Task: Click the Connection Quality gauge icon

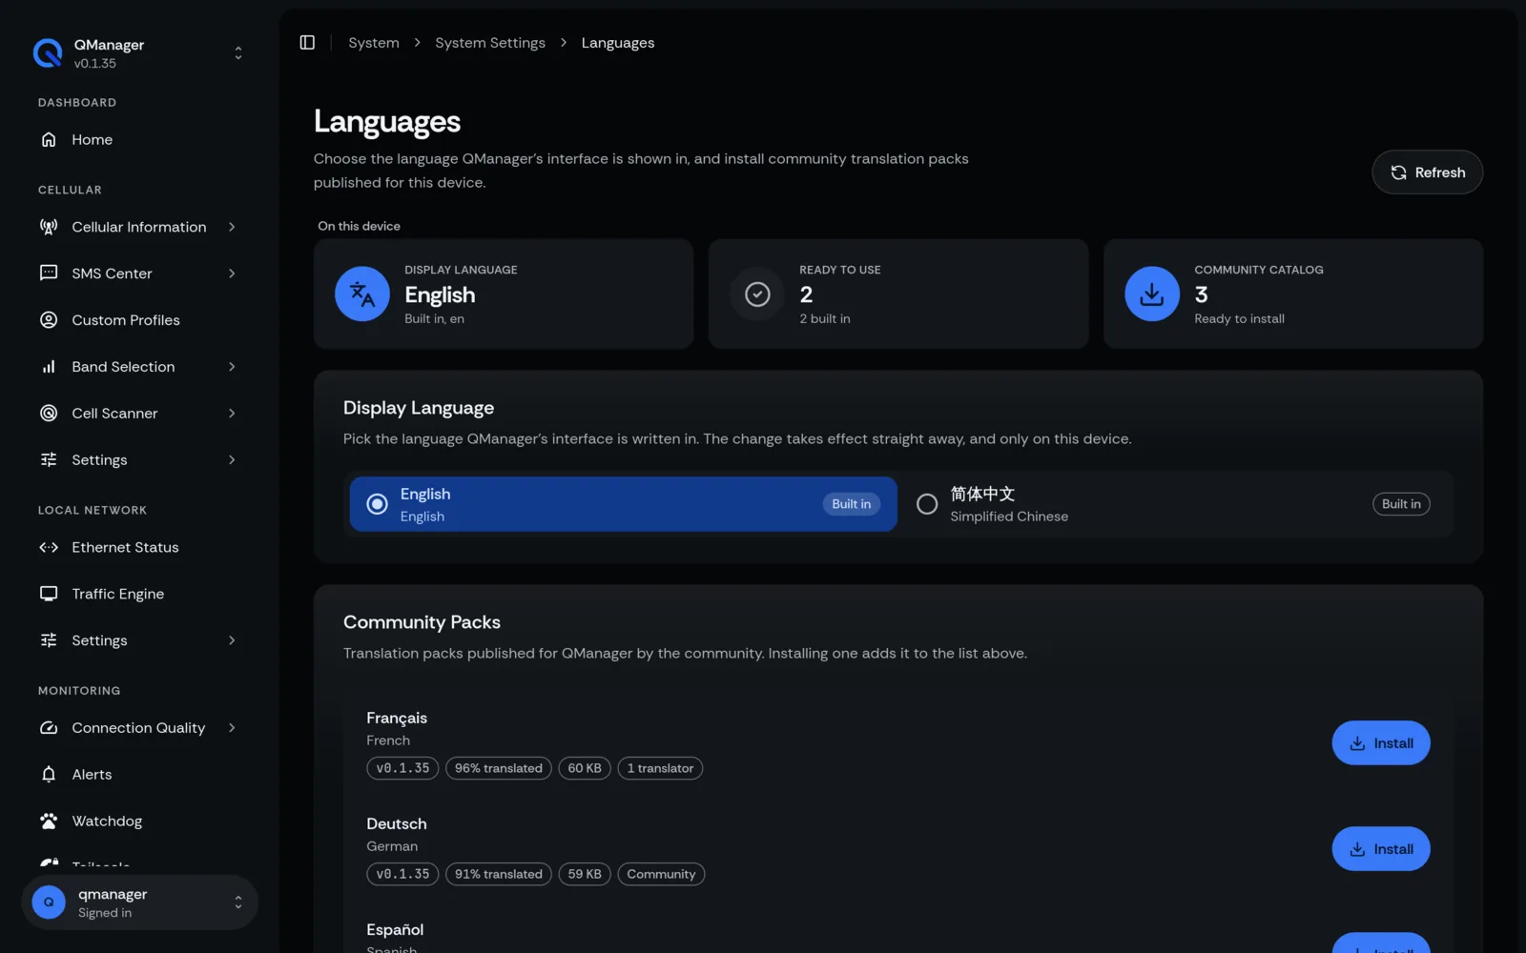Action: (49, 728)
